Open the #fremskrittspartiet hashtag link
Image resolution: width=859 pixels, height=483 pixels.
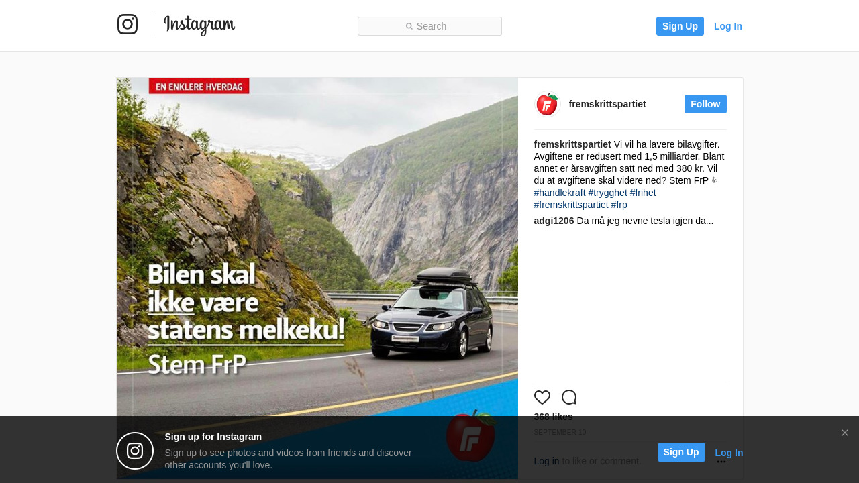tap(571, 205)
